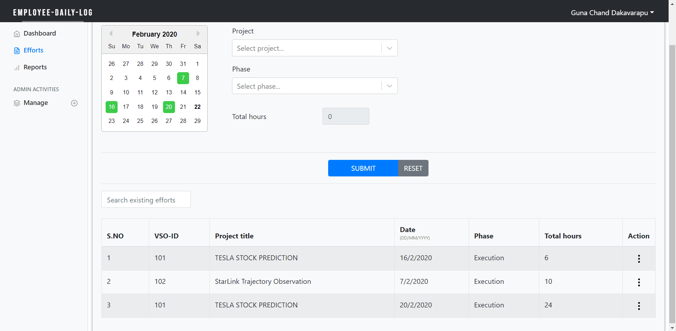Image resolution: width=676 pixels, height=331 pixels.
Task: Focus the Search existing efforts field
Action: (x=146, y=200)
